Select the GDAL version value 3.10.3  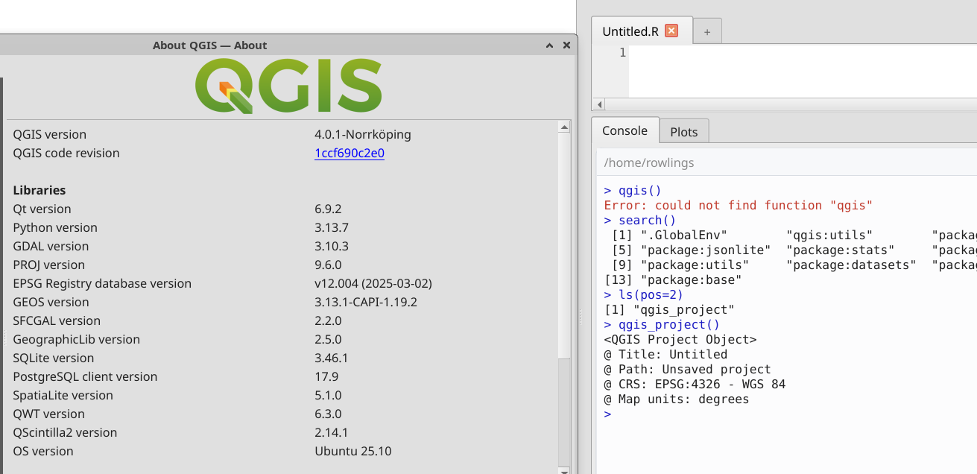tap(332, 246)
